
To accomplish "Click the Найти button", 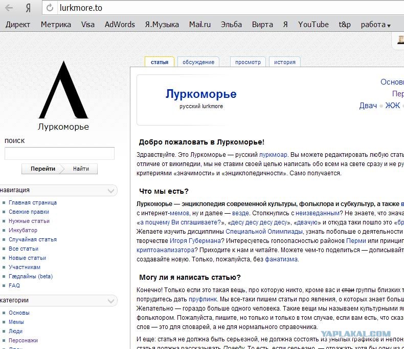I will pos(81,169).
